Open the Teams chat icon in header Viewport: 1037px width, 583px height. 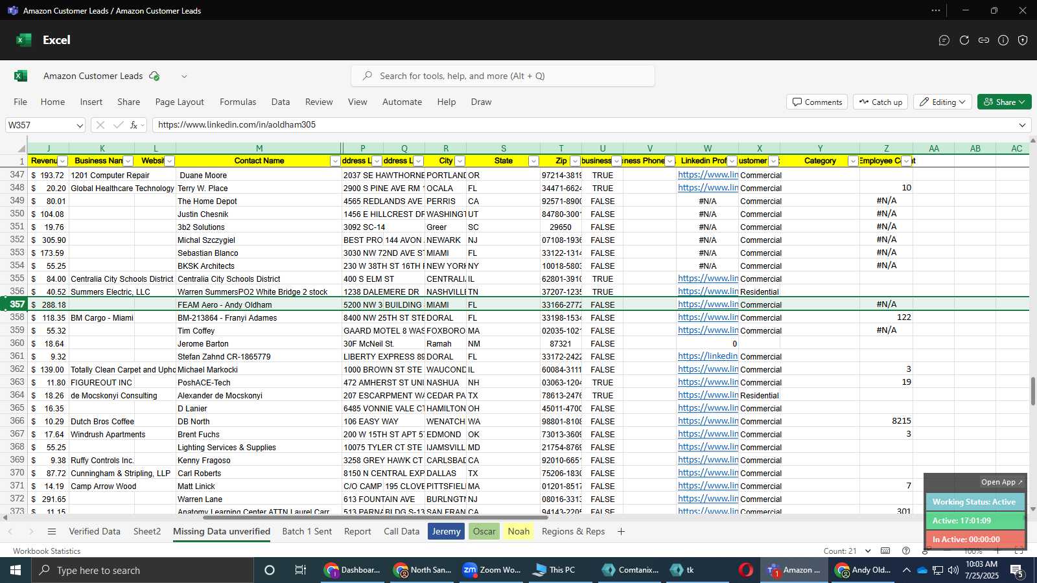[944, 40]
